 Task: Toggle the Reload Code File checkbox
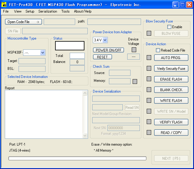click(158, 50)
